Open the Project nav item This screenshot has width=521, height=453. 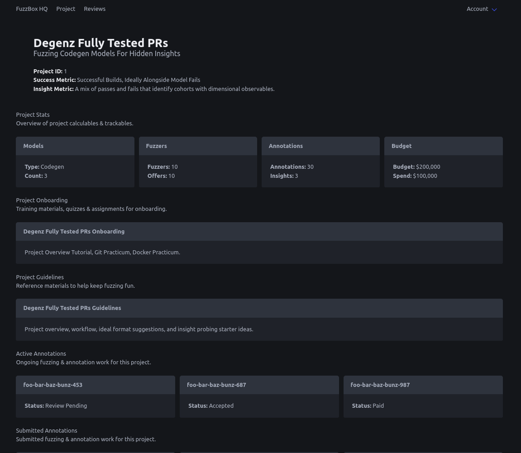click(66, 9)
